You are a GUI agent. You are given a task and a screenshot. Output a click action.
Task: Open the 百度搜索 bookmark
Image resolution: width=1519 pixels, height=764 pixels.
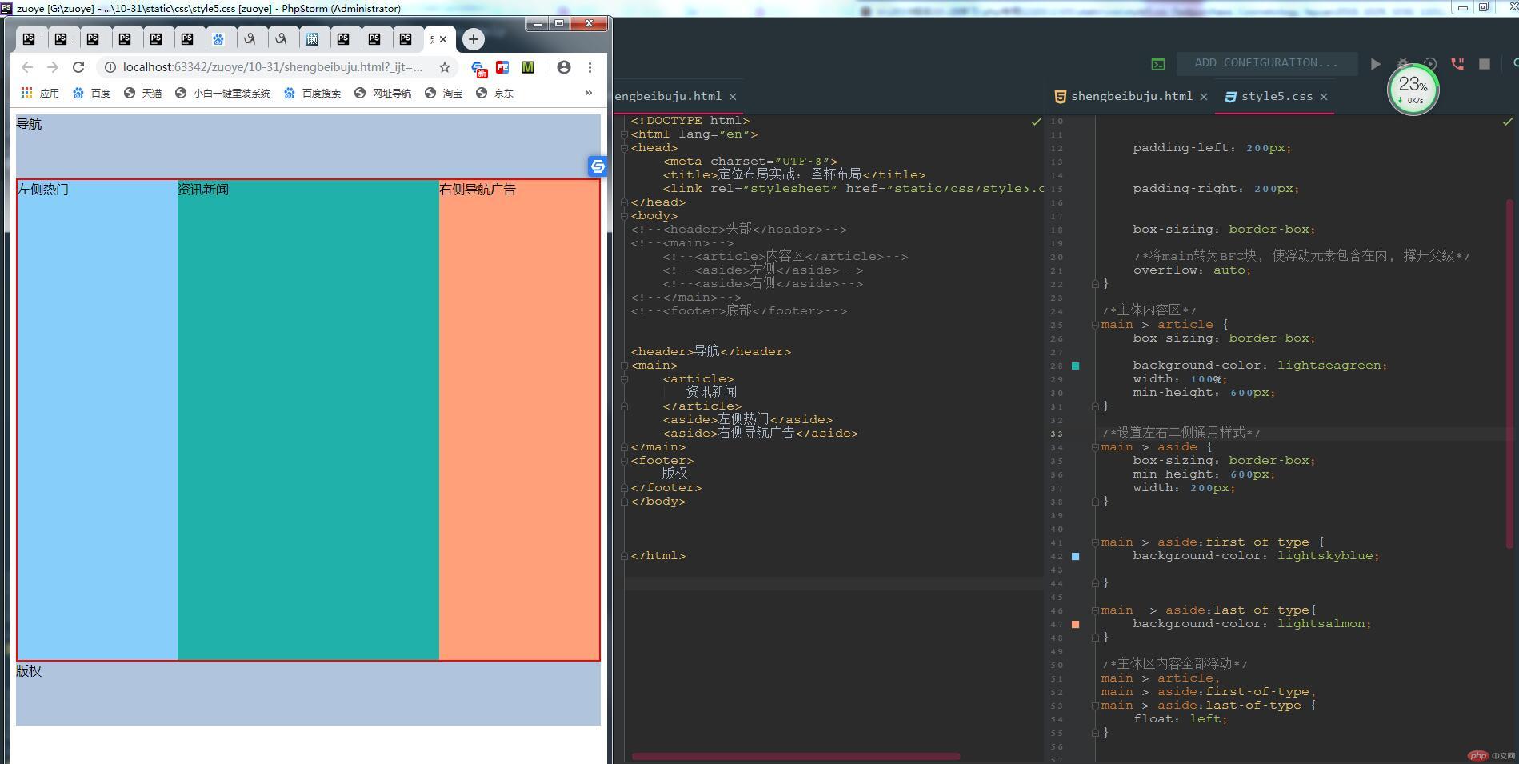(x=312, y=93)
